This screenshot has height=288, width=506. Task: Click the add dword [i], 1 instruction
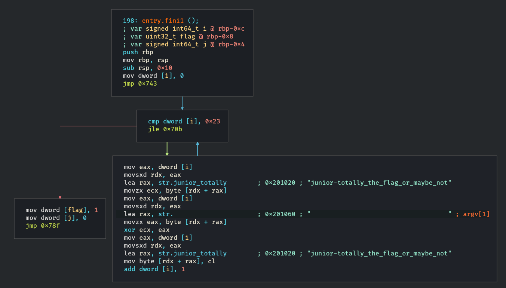click(x=154, y=269)
